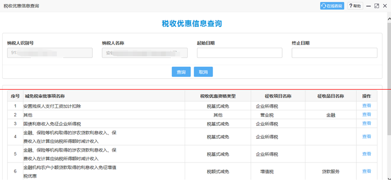This screenshot has width=391, height=188.
Task: Minimize the 税收优惠信息查询 window
Action: 369,6
